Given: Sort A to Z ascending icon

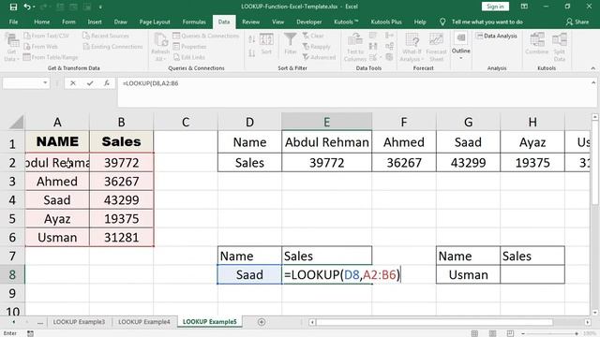Looking at the screenshot, I should click(252, 39).
